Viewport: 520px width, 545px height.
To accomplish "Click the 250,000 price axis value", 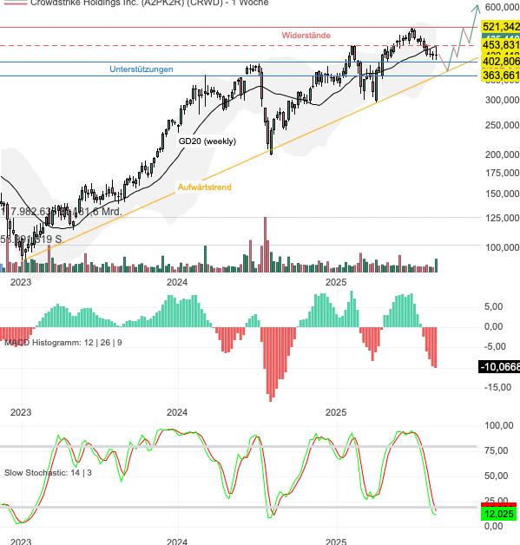I will [502, 125].
